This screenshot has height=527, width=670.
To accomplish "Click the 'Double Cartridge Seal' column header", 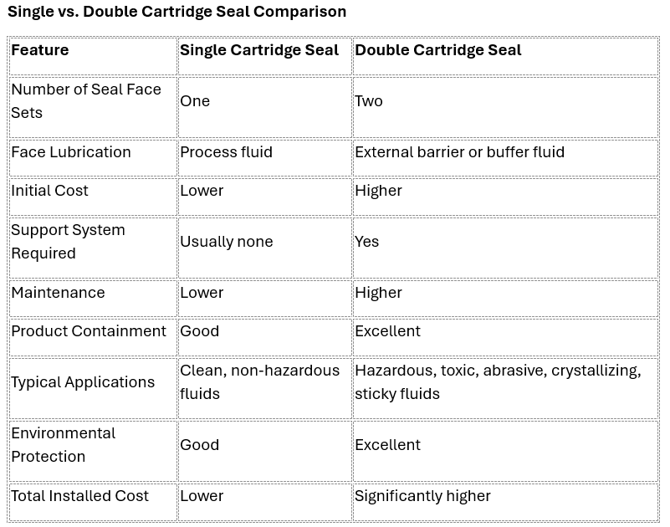I will (x=505, y=56).
